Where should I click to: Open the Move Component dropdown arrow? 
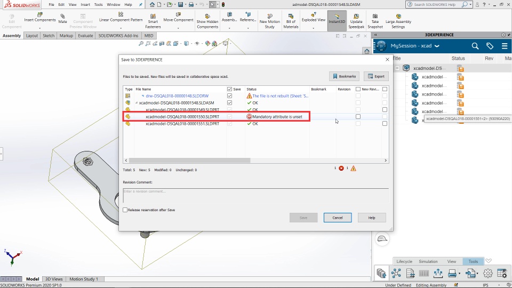click(x=178, y=28)
